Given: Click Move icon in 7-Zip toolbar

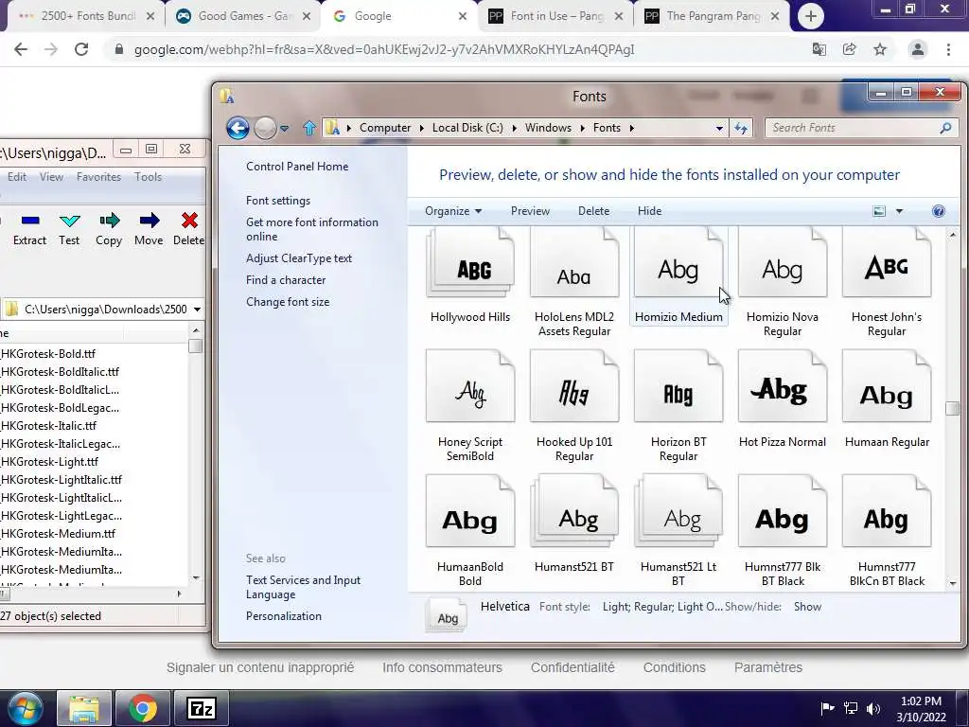Looking at the screenshot, I should (149, 221).
